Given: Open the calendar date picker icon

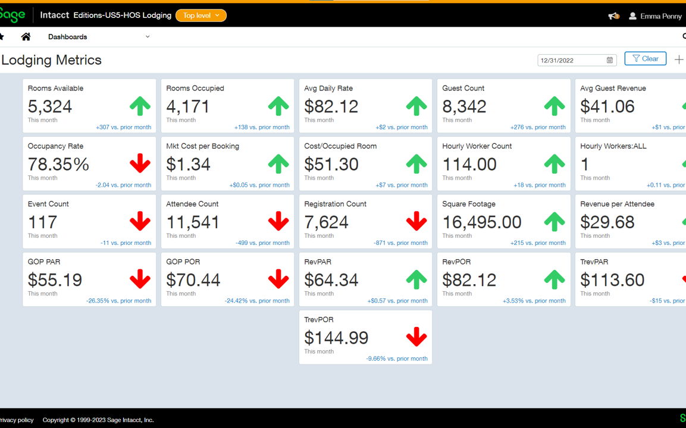Looking at the screenshot, I should coord(610,60).
